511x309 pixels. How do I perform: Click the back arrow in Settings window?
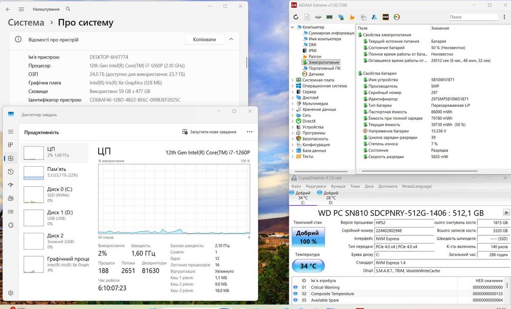(8, 9)
